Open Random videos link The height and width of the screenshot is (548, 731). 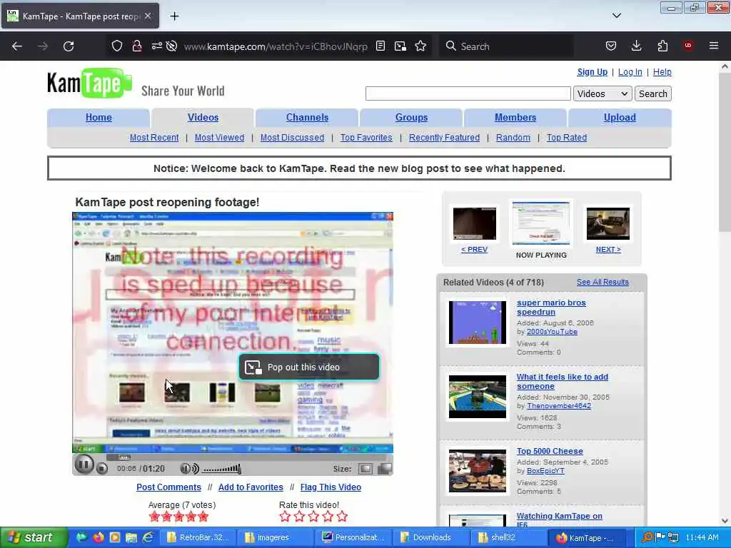point(513,138)
